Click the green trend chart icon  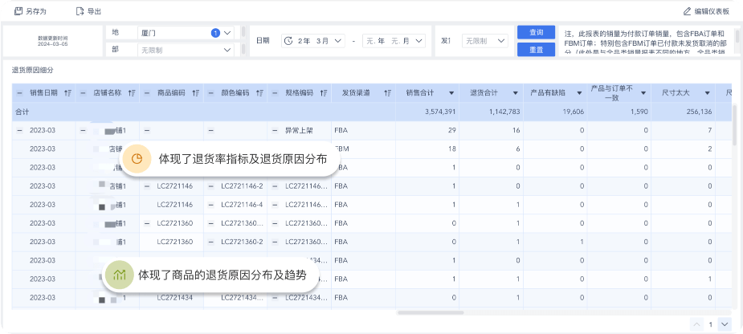point(119,275)
